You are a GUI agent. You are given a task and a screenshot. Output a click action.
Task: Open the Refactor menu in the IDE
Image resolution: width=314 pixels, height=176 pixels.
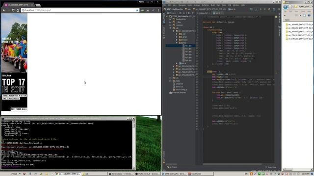click(x=205, y=5)
